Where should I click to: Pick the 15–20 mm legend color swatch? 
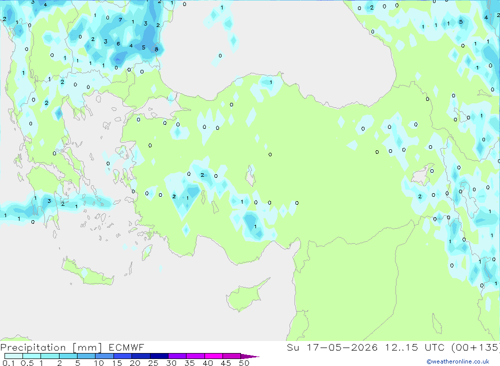[x=123, y=356]
